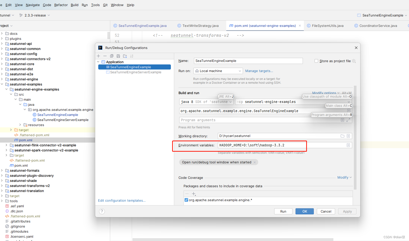Open the help question mark button
Screen dimensions: 409x241
102,211
